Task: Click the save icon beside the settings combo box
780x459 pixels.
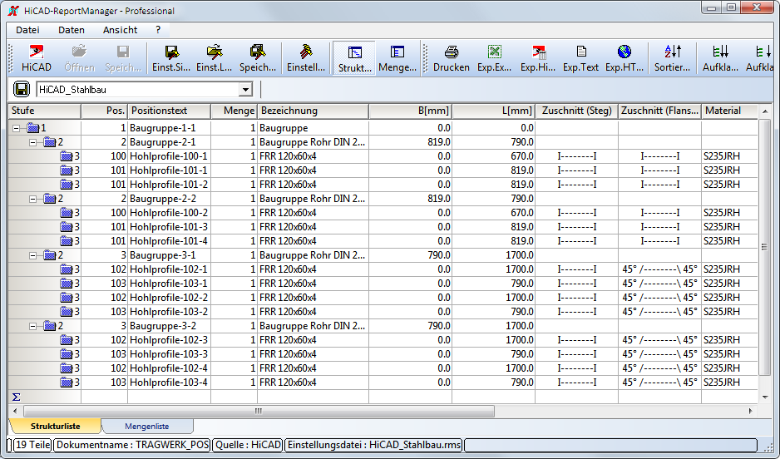Action: (22, 89)
